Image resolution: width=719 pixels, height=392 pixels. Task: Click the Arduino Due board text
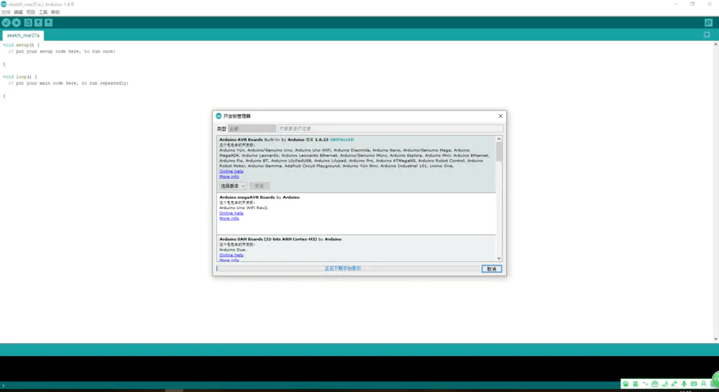(232, 250)
